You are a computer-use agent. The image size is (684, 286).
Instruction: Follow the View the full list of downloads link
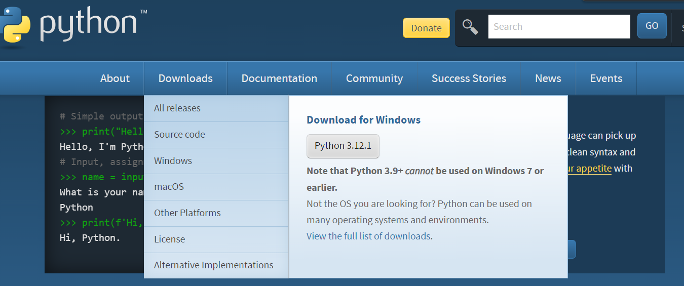(368, 236)
